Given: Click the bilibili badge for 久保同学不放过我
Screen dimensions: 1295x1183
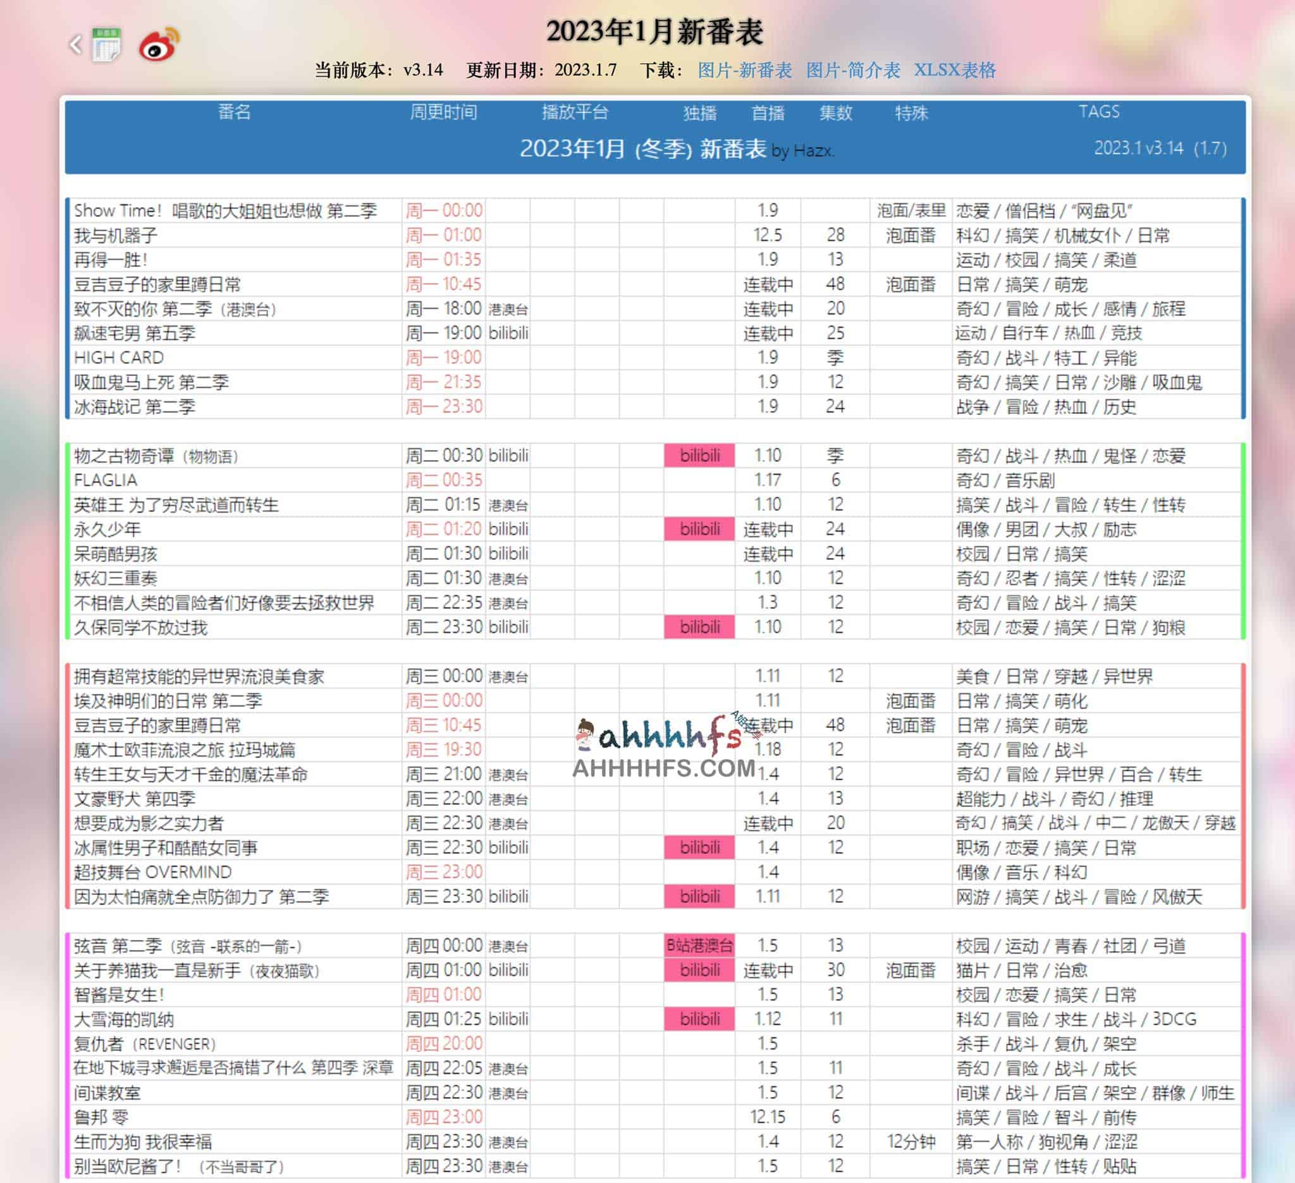Looking at the screenshot, I should click(x=699, y=628).
